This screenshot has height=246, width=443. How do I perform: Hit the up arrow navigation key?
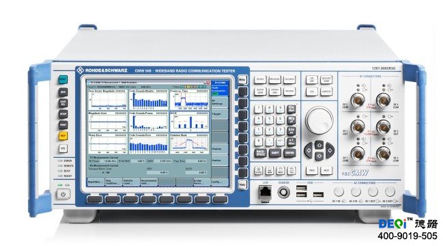pos(319,146)
